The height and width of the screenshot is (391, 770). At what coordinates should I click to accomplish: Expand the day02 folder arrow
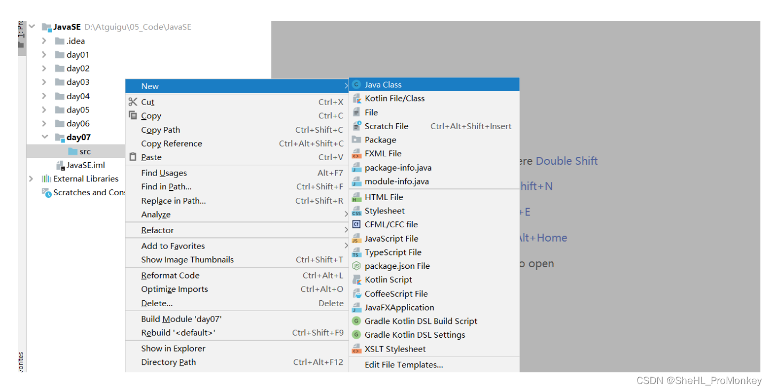pos(44,68)
